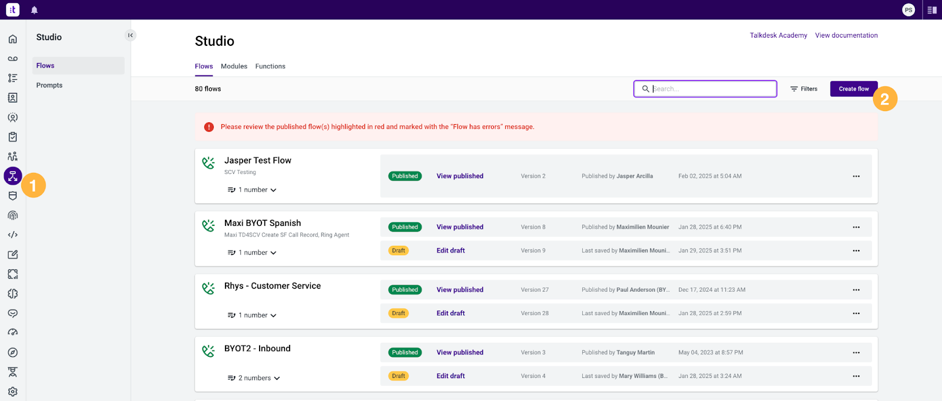Open the Talkdesk Academy link
The image size is (942, 401).
[778, 35]
